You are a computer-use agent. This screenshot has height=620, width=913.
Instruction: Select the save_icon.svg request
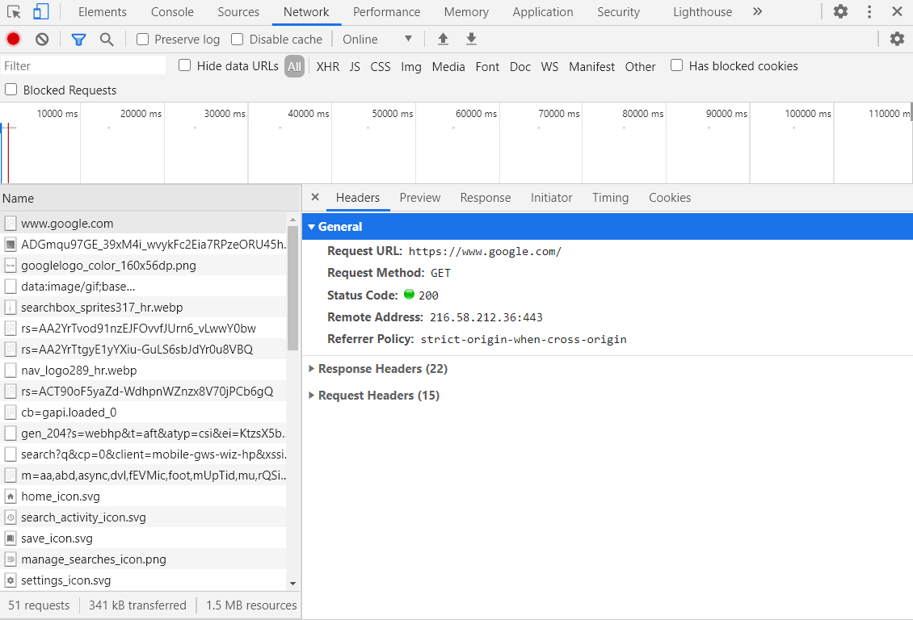click(x=143, y=538)
